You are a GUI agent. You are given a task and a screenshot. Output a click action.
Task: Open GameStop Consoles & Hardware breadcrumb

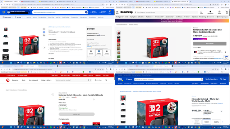click(x=121, y=25)
